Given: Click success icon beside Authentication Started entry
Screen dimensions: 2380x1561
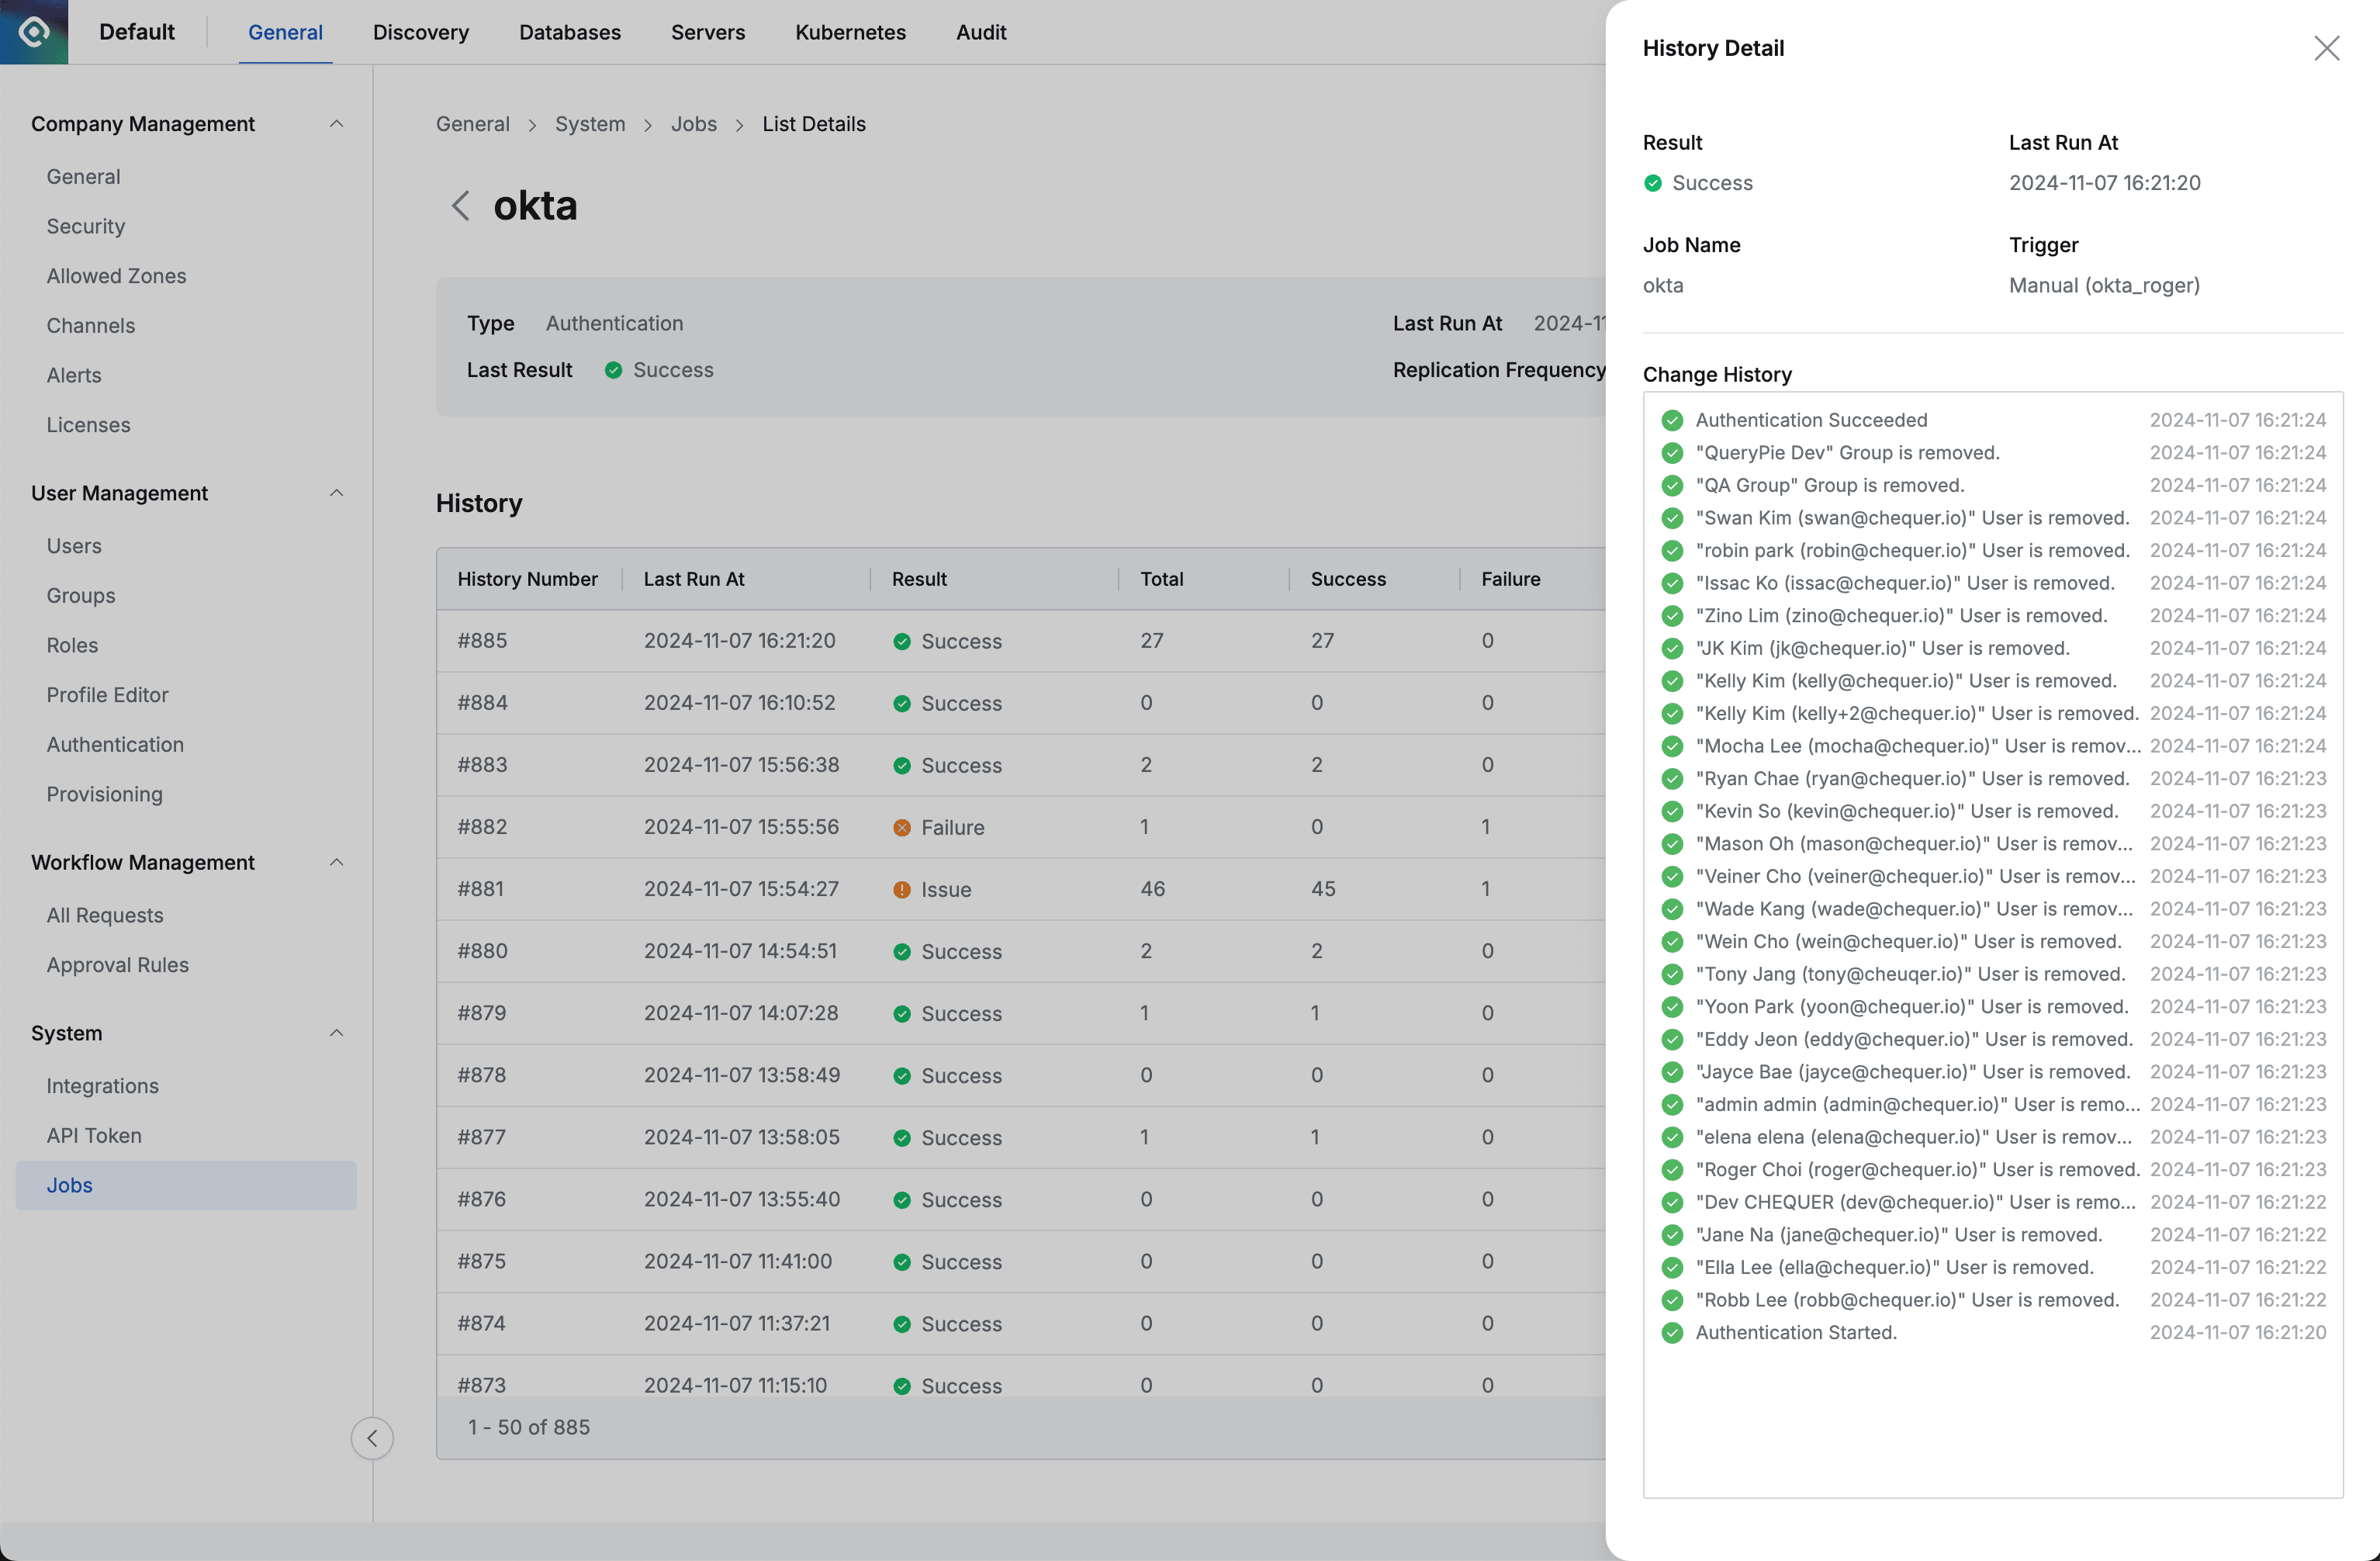Looking at the screenshot, I should tap(1672, 1332).
